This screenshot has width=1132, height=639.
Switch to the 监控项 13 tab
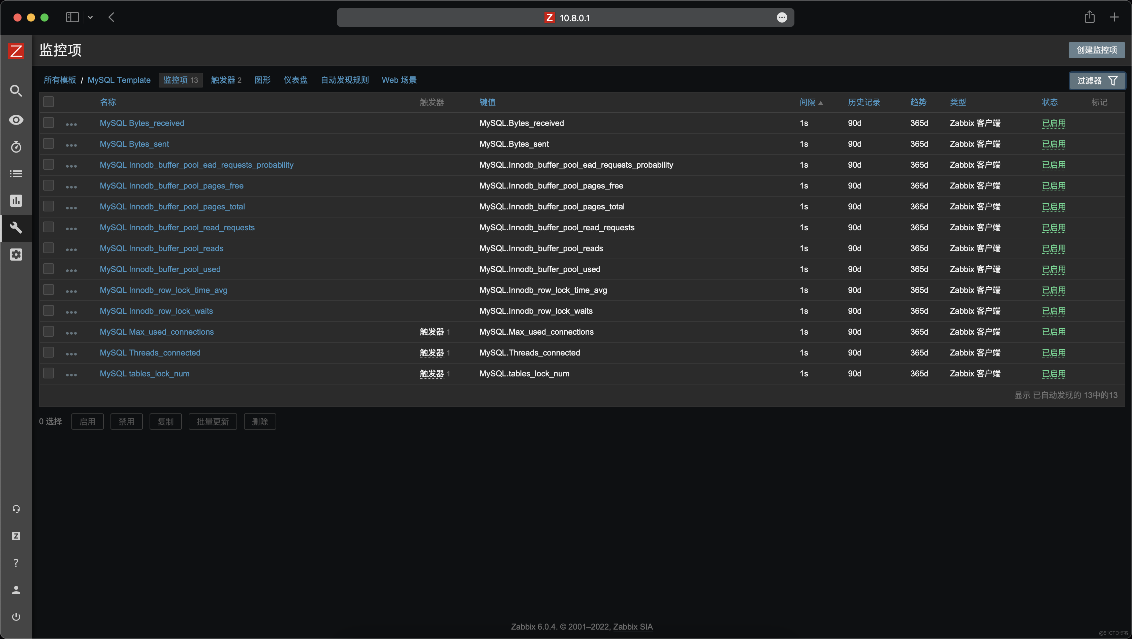click(x=181, y=80)
